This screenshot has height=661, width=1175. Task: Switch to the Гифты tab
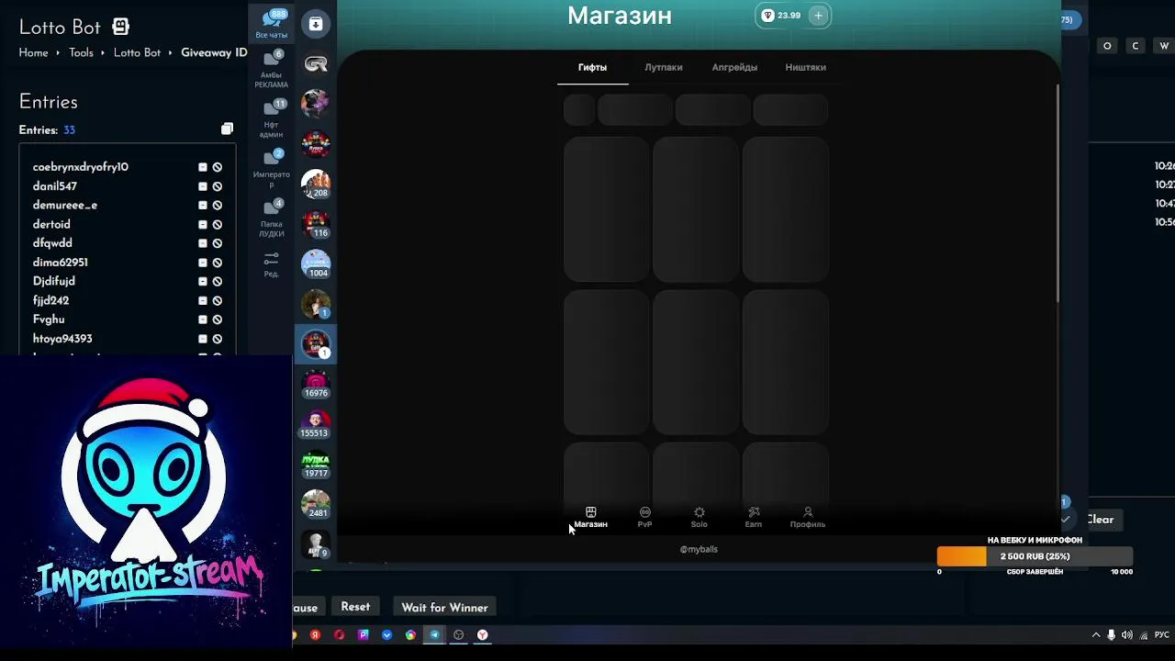[x=592, y=67]
